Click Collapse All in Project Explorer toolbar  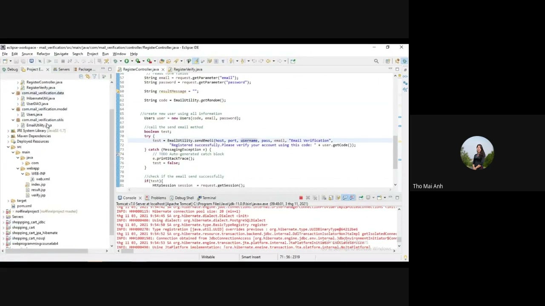81,76
